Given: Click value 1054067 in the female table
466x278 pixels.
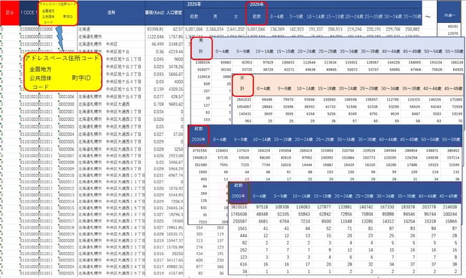Looking at the screenshot, I should point(244,107).
